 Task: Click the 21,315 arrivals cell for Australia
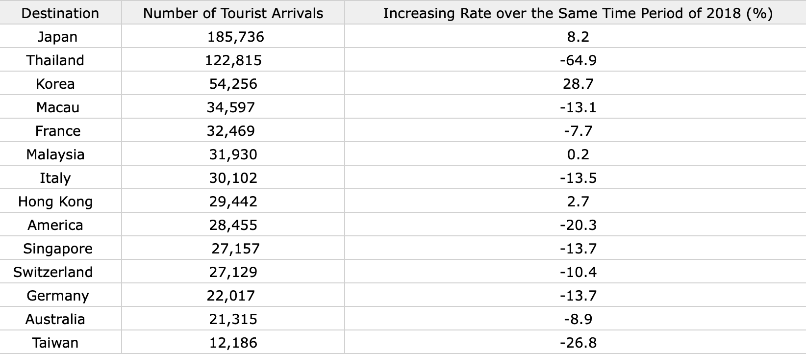coord(233,319)
